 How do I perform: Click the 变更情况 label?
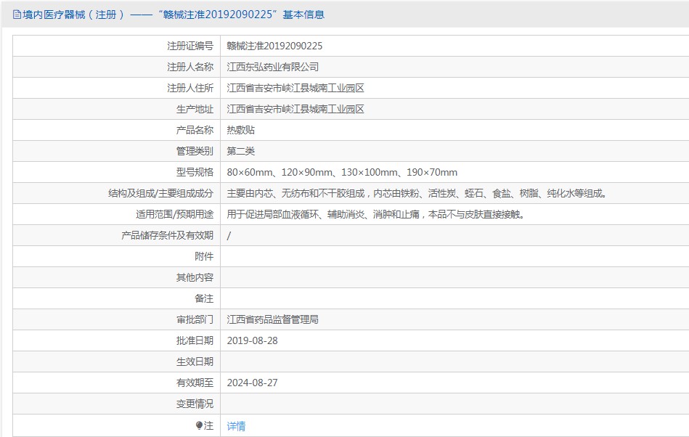195,404
